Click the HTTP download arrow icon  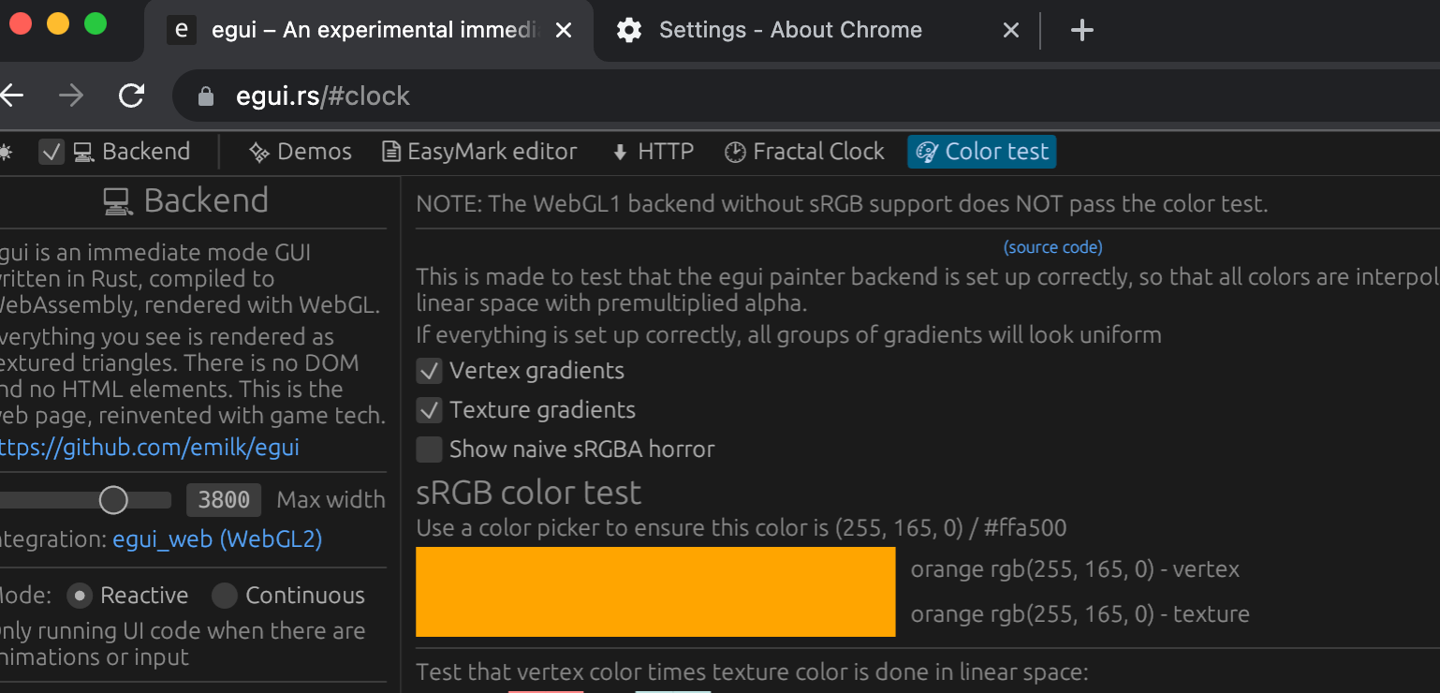tap(618, 151)
